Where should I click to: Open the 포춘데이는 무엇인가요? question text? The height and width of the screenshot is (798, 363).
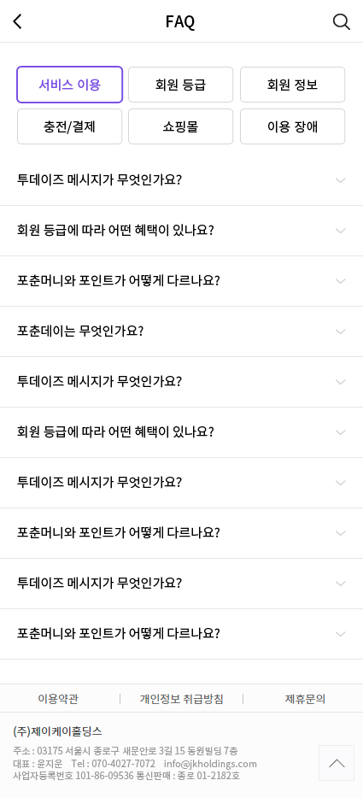coord(80,332)
